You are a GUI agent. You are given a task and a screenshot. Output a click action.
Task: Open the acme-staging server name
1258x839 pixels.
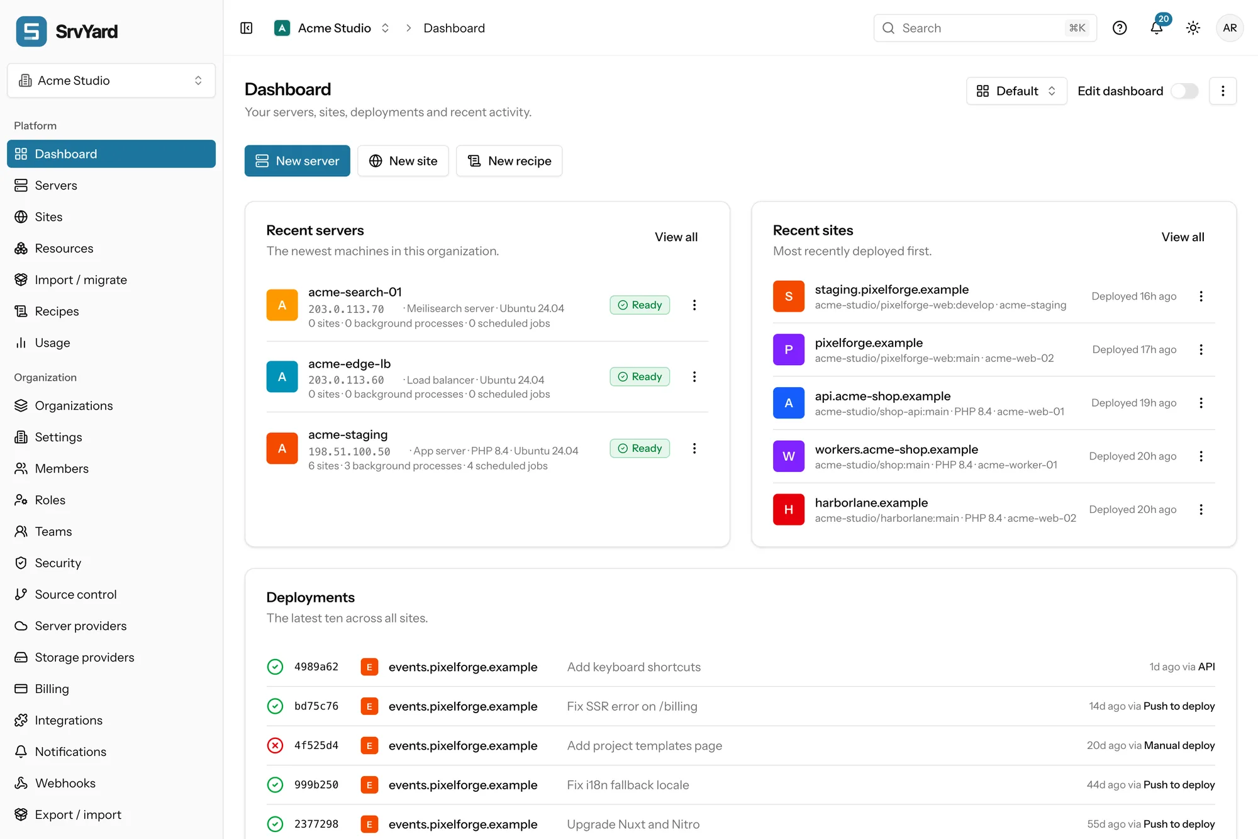point(348,434)
